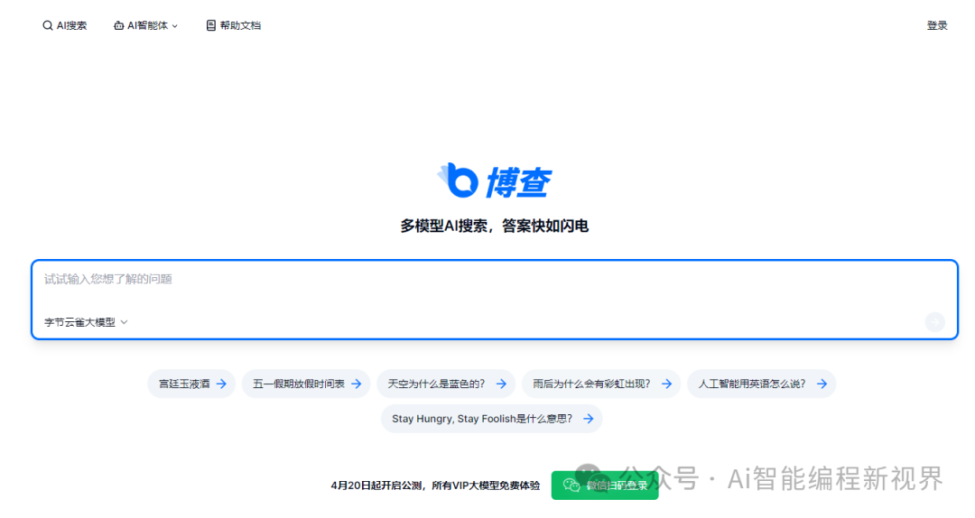Click the magnifier icon beside AI搜索
Viewport: 975px width, 518px height.
pos(47,25)
